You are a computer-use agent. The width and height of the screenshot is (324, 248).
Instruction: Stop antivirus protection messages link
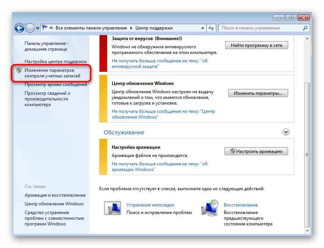point(159,64)
